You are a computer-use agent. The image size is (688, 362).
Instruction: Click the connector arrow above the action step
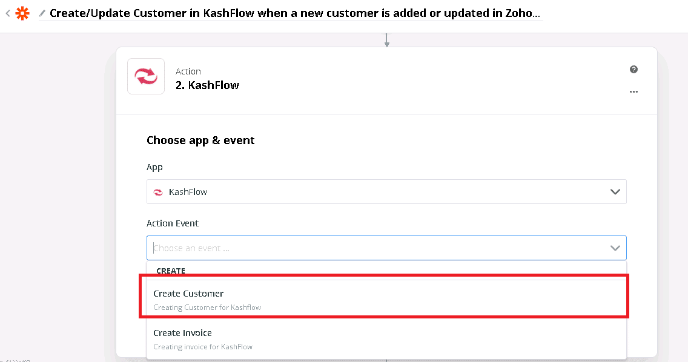pyautogui.click(x=386, y=41)
